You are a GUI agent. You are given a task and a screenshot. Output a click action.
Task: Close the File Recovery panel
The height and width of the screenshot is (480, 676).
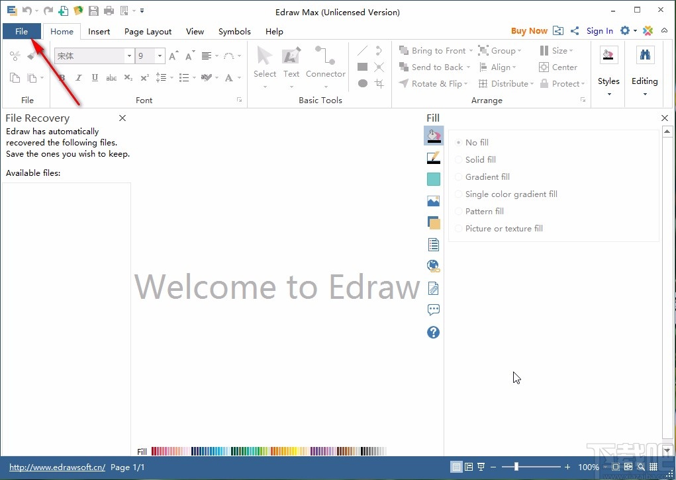[x=122, y=118]
